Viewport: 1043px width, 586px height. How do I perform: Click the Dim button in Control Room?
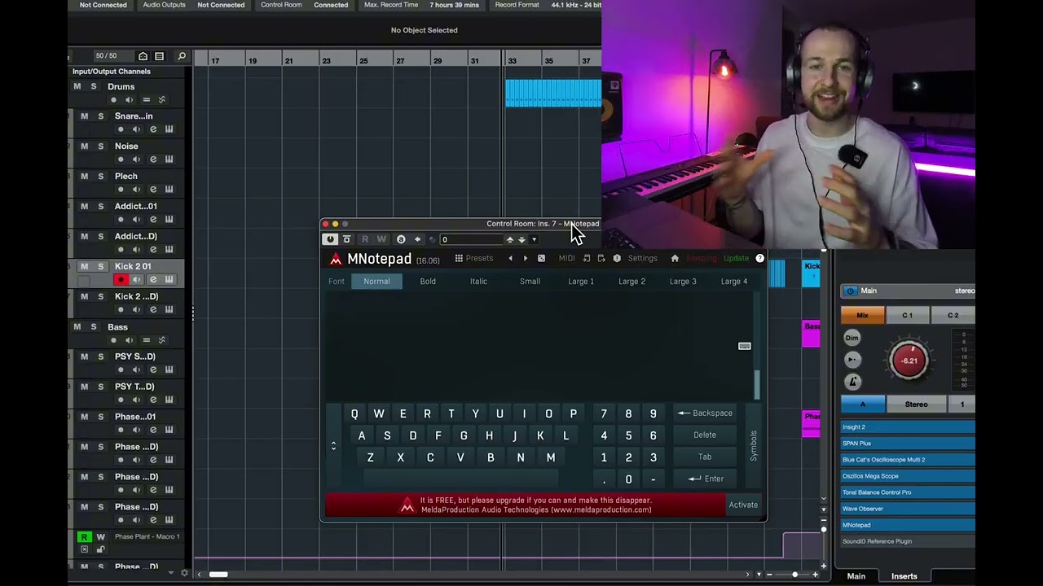(852, 338)
